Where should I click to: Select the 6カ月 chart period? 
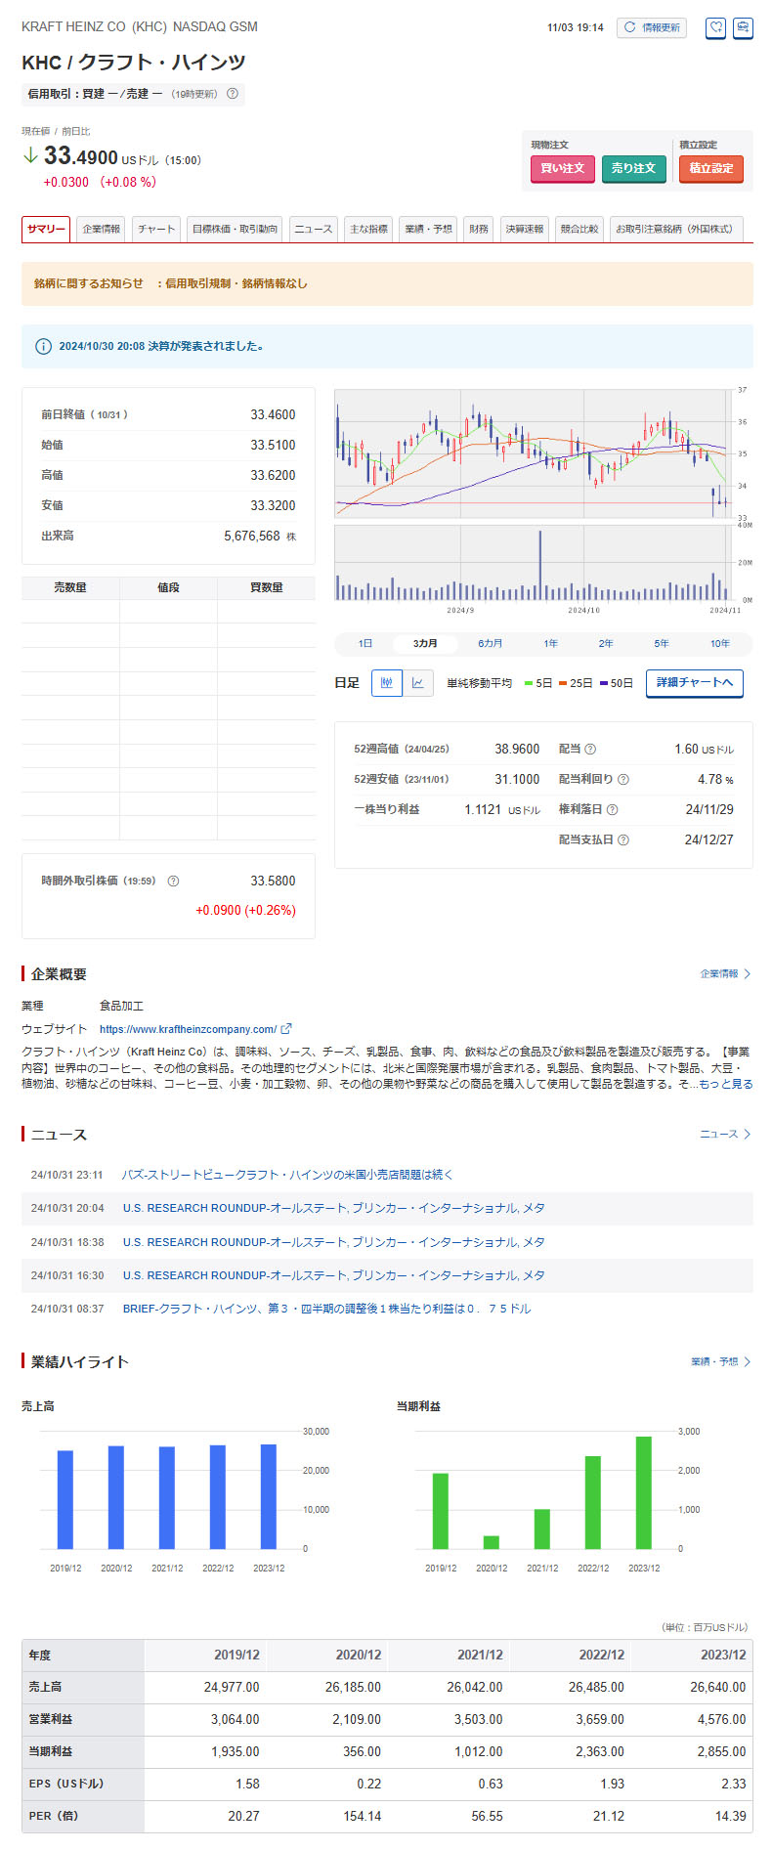(490, 644)
